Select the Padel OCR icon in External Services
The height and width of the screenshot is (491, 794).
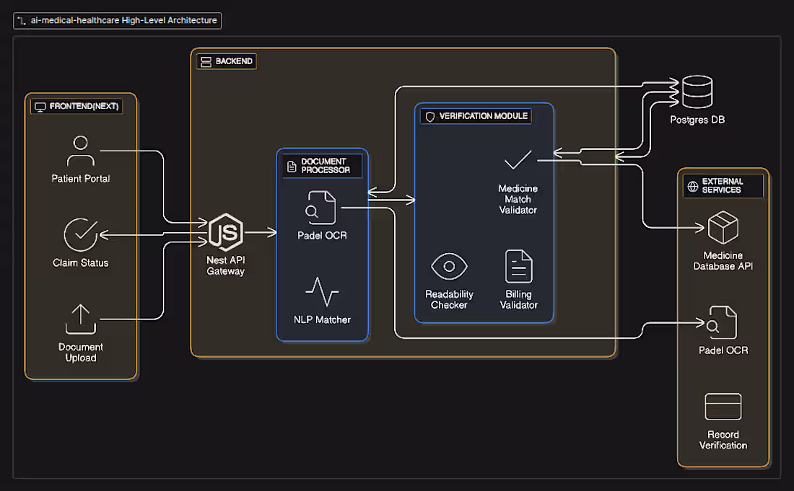point(722,322)
